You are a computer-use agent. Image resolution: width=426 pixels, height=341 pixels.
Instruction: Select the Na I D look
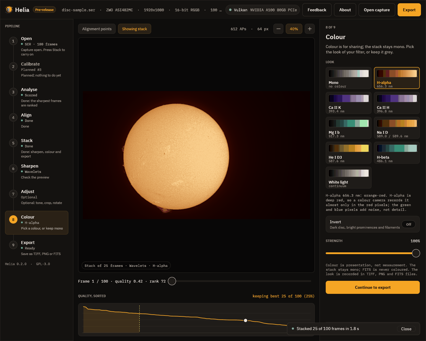[397, 128]
